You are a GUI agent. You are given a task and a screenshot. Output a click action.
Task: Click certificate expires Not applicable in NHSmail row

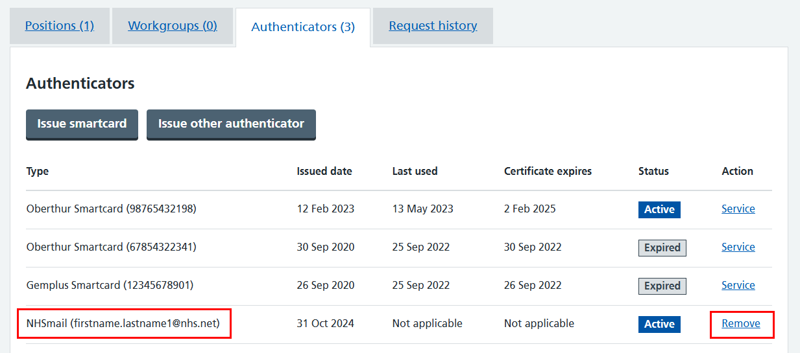(539, 323)
